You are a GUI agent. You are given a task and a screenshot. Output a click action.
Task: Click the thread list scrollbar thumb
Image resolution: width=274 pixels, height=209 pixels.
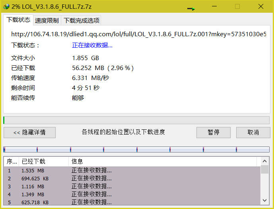click(264, 169)
